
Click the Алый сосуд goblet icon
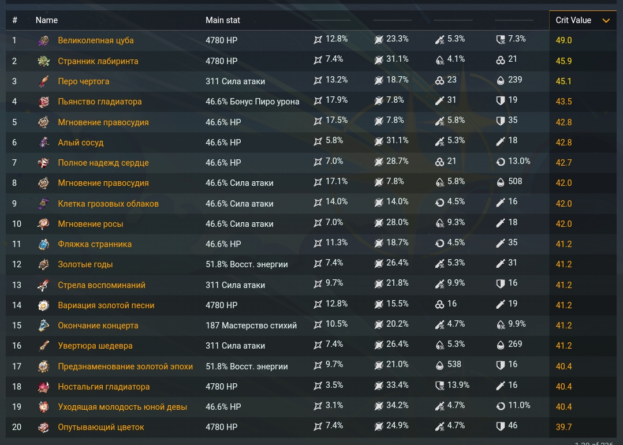click(x=44, y=143)
